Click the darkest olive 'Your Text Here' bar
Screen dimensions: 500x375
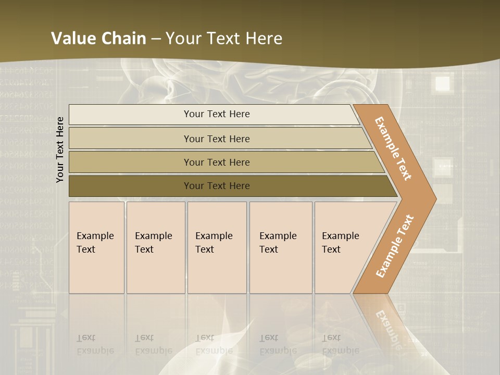point(216,186)
